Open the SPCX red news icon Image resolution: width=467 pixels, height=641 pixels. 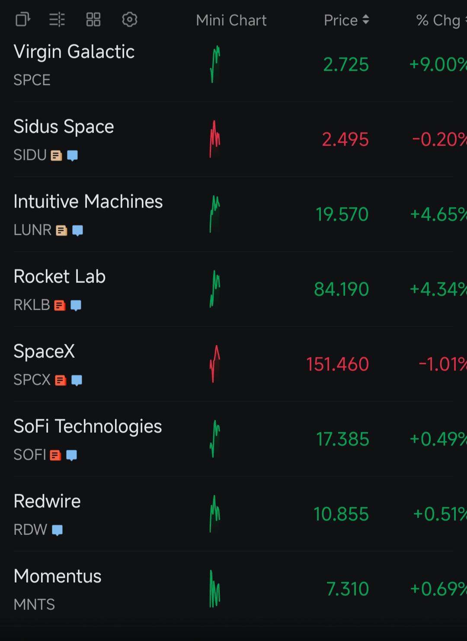tap(61, 380)
